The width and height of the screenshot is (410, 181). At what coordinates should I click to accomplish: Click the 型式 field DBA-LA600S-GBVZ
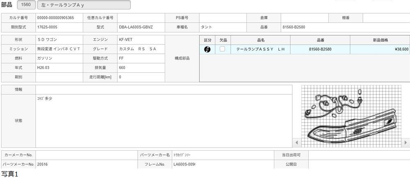[141, 27]
